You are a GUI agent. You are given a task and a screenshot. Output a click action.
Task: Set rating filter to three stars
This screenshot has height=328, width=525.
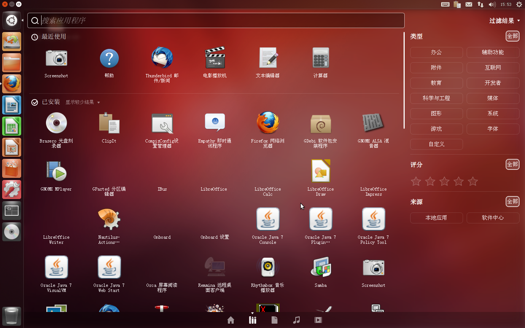[x=444, y=181]
